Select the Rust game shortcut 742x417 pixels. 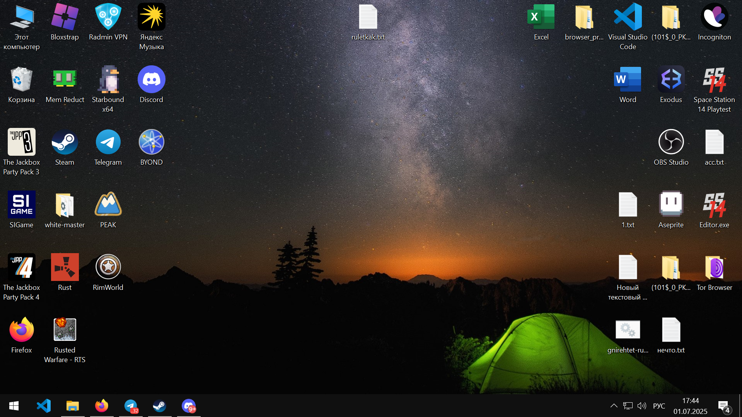(65, 273)
